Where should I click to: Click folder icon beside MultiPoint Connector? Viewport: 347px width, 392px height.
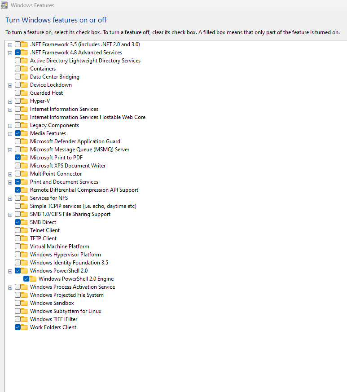[24, 174]
